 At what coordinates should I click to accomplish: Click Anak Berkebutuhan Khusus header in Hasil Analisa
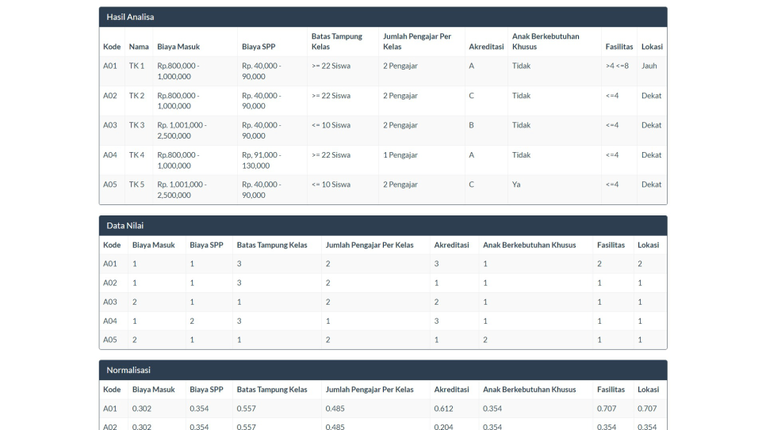coord(546,41)
